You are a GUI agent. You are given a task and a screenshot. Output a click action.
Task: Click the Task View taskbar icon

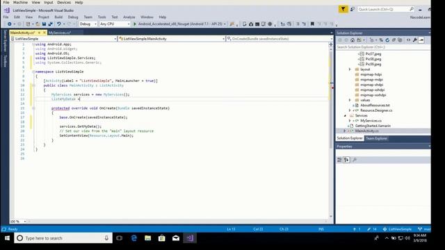[x=120, y=238]
